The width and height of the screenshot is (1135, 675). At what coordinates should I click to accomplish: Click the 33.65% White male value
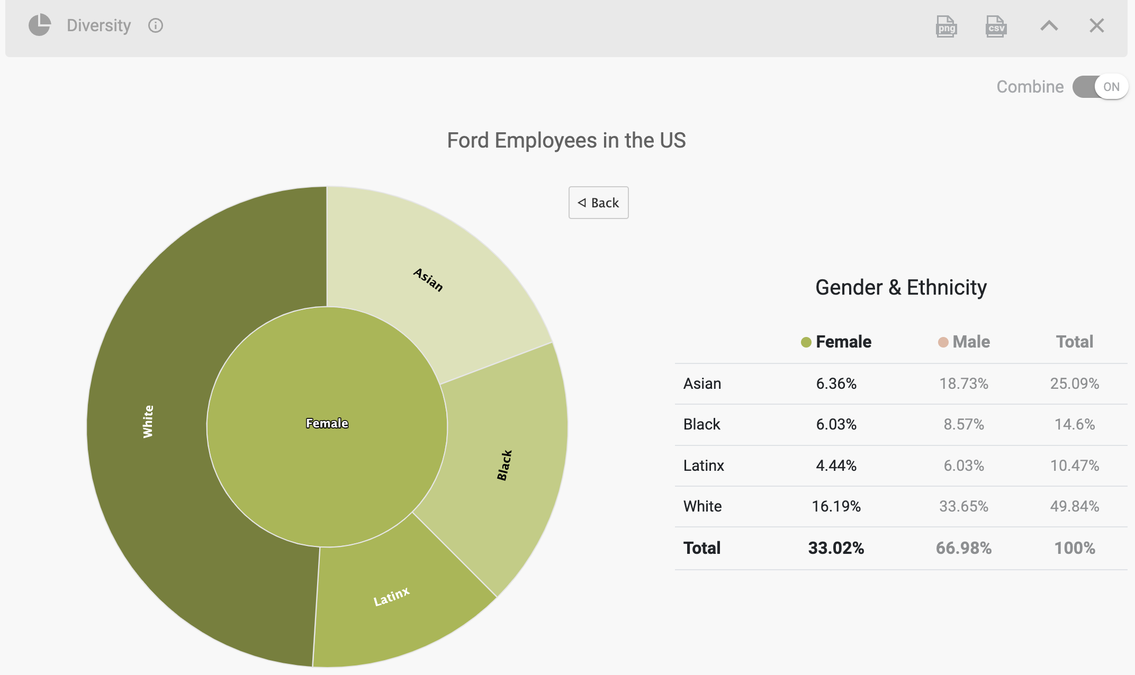pyautogui.click(x=963, y=506)
